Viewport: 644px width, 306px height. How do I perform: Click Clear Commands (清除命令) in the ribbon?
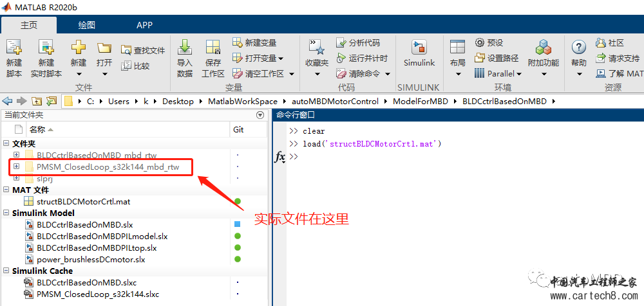pyautogui.click(x=357, y=74)
